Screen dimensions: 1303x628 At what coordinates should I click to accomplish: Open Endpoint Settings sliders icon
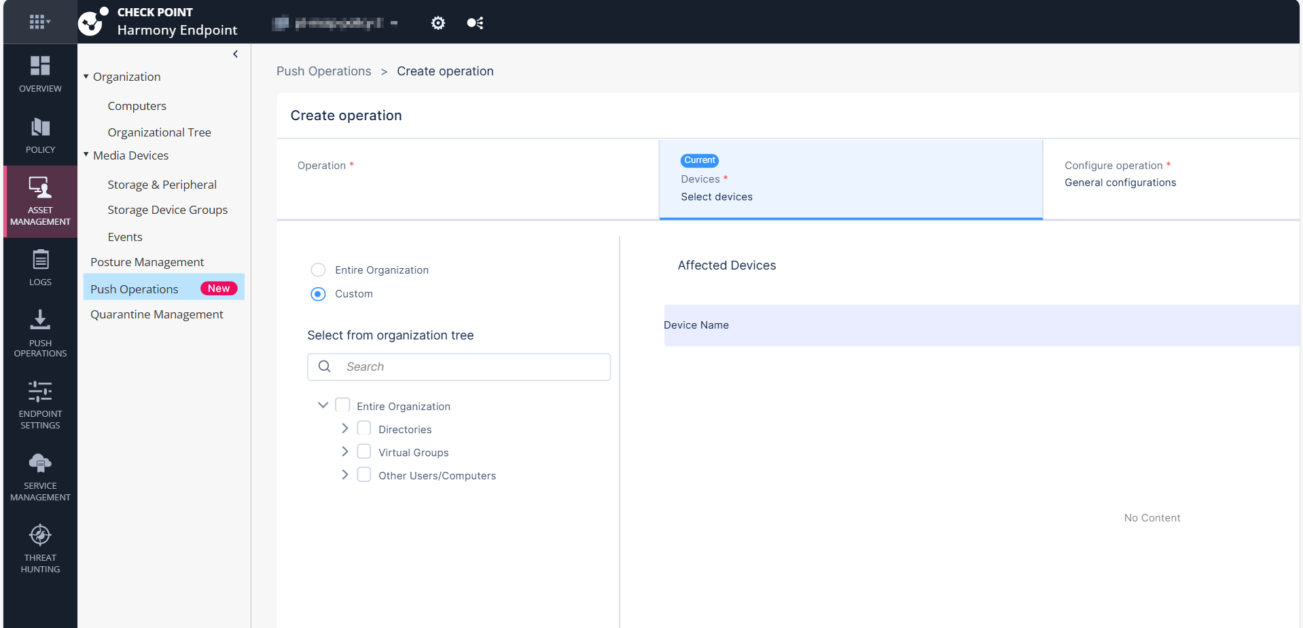pos(40,391)
